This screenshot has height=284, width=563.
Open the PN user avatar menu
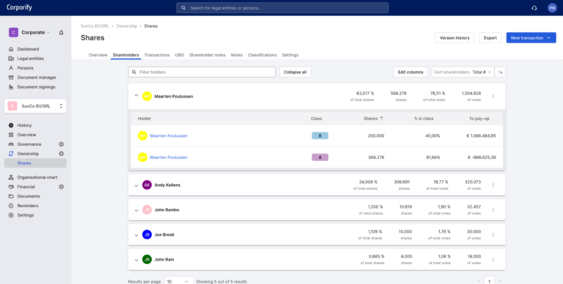click(552, 8)
